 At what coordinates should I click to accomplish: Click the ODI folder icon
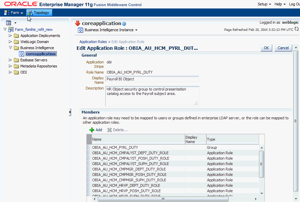click(17, 73)
